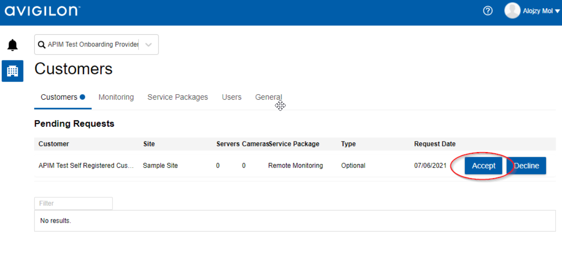Click the Avigilon logo
562x260 pixels.
click(x=42, y=11)
